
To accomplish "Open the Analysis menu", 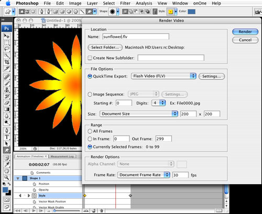I will (144, 3).
